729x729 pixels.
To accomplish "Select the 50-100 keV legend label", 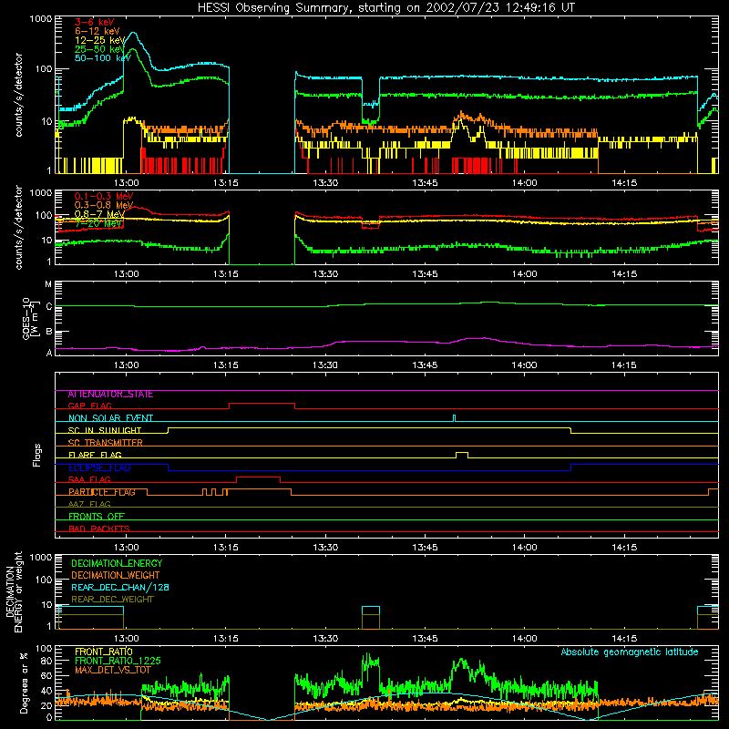I will 103,58.
